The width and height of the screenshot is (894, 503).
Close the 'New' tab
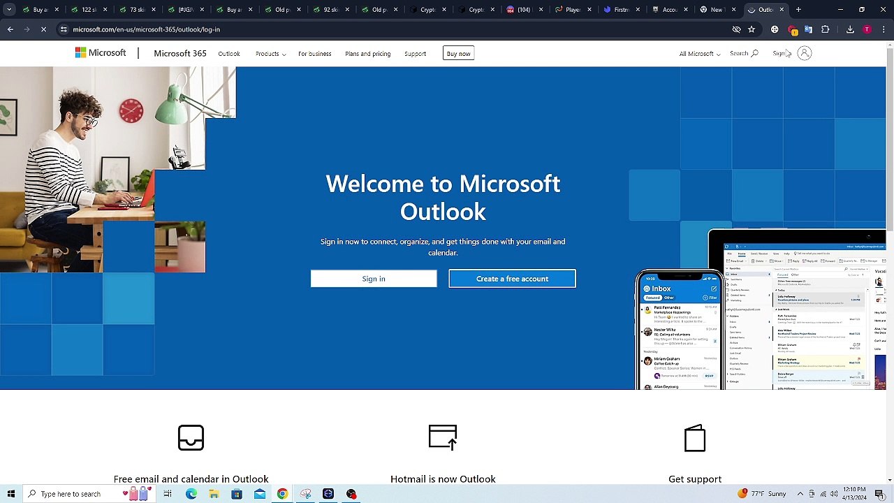pos(733,10)
